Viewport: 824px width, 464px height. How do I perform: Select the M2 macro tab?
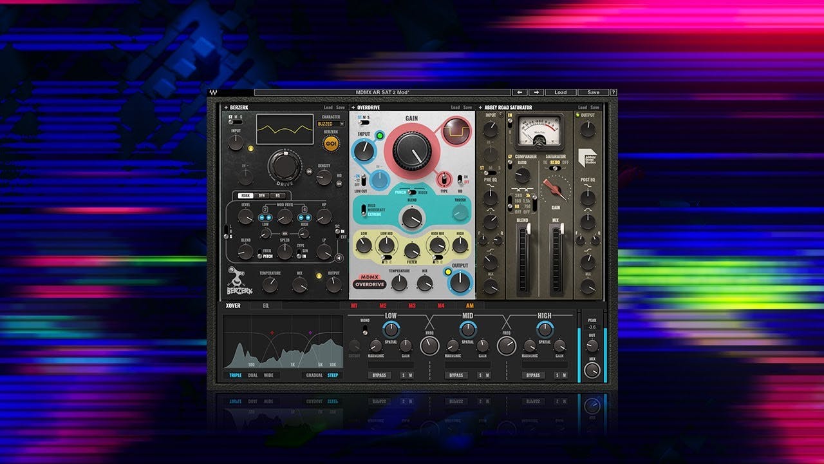(384, 305)
